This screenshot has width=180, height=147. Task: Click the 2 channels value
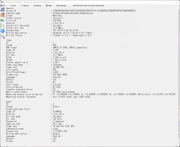tap(58, 121)
